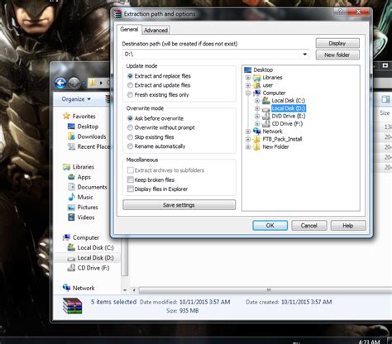Select Network icon in dialog tree
The width and height of the screenshot is (392, 344).
pyautogui.click(x=257, y=131)
